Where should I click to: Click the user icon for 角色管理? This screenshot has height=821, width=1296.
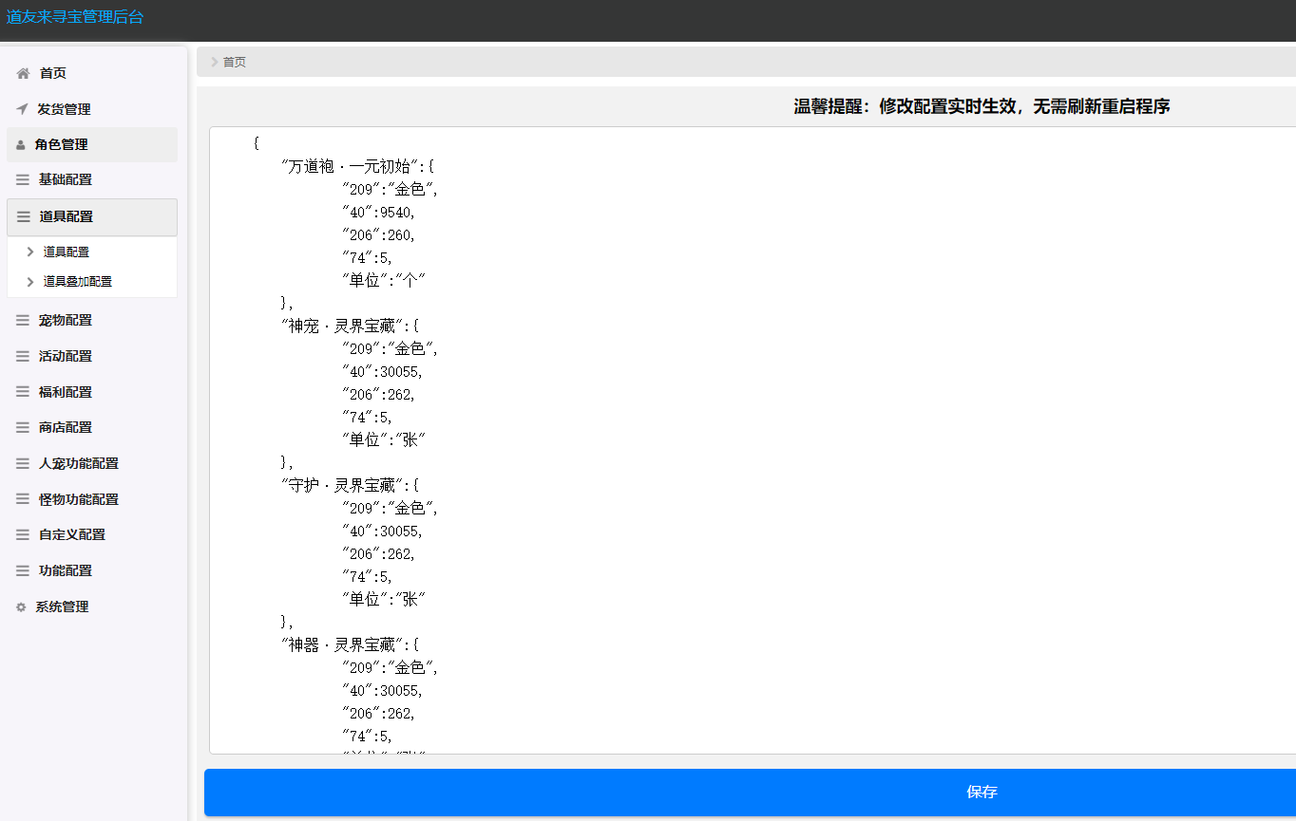pyautogui.click(x=21, y=145)
